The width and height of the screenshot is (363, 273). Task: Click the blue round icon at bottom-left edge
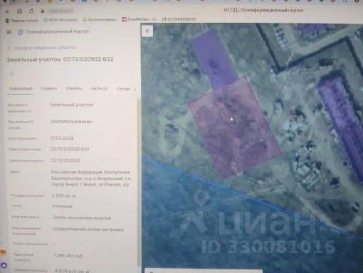tap(4, 265)
